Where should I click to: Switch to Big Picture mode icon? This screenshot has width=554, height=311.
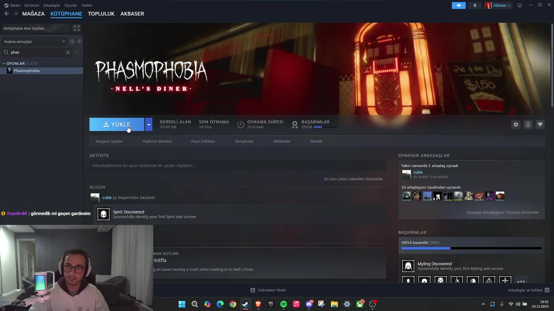click(x=520, y=5)
